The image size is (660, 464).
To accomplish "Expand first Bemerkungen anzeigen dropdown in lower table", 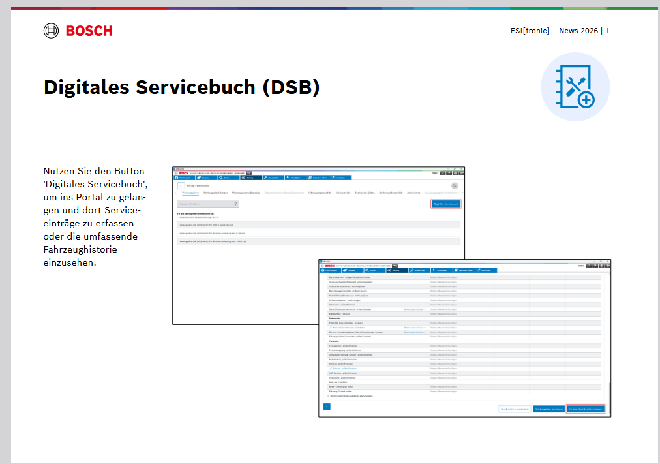I will pyautogui.click(x=414, y=309).
